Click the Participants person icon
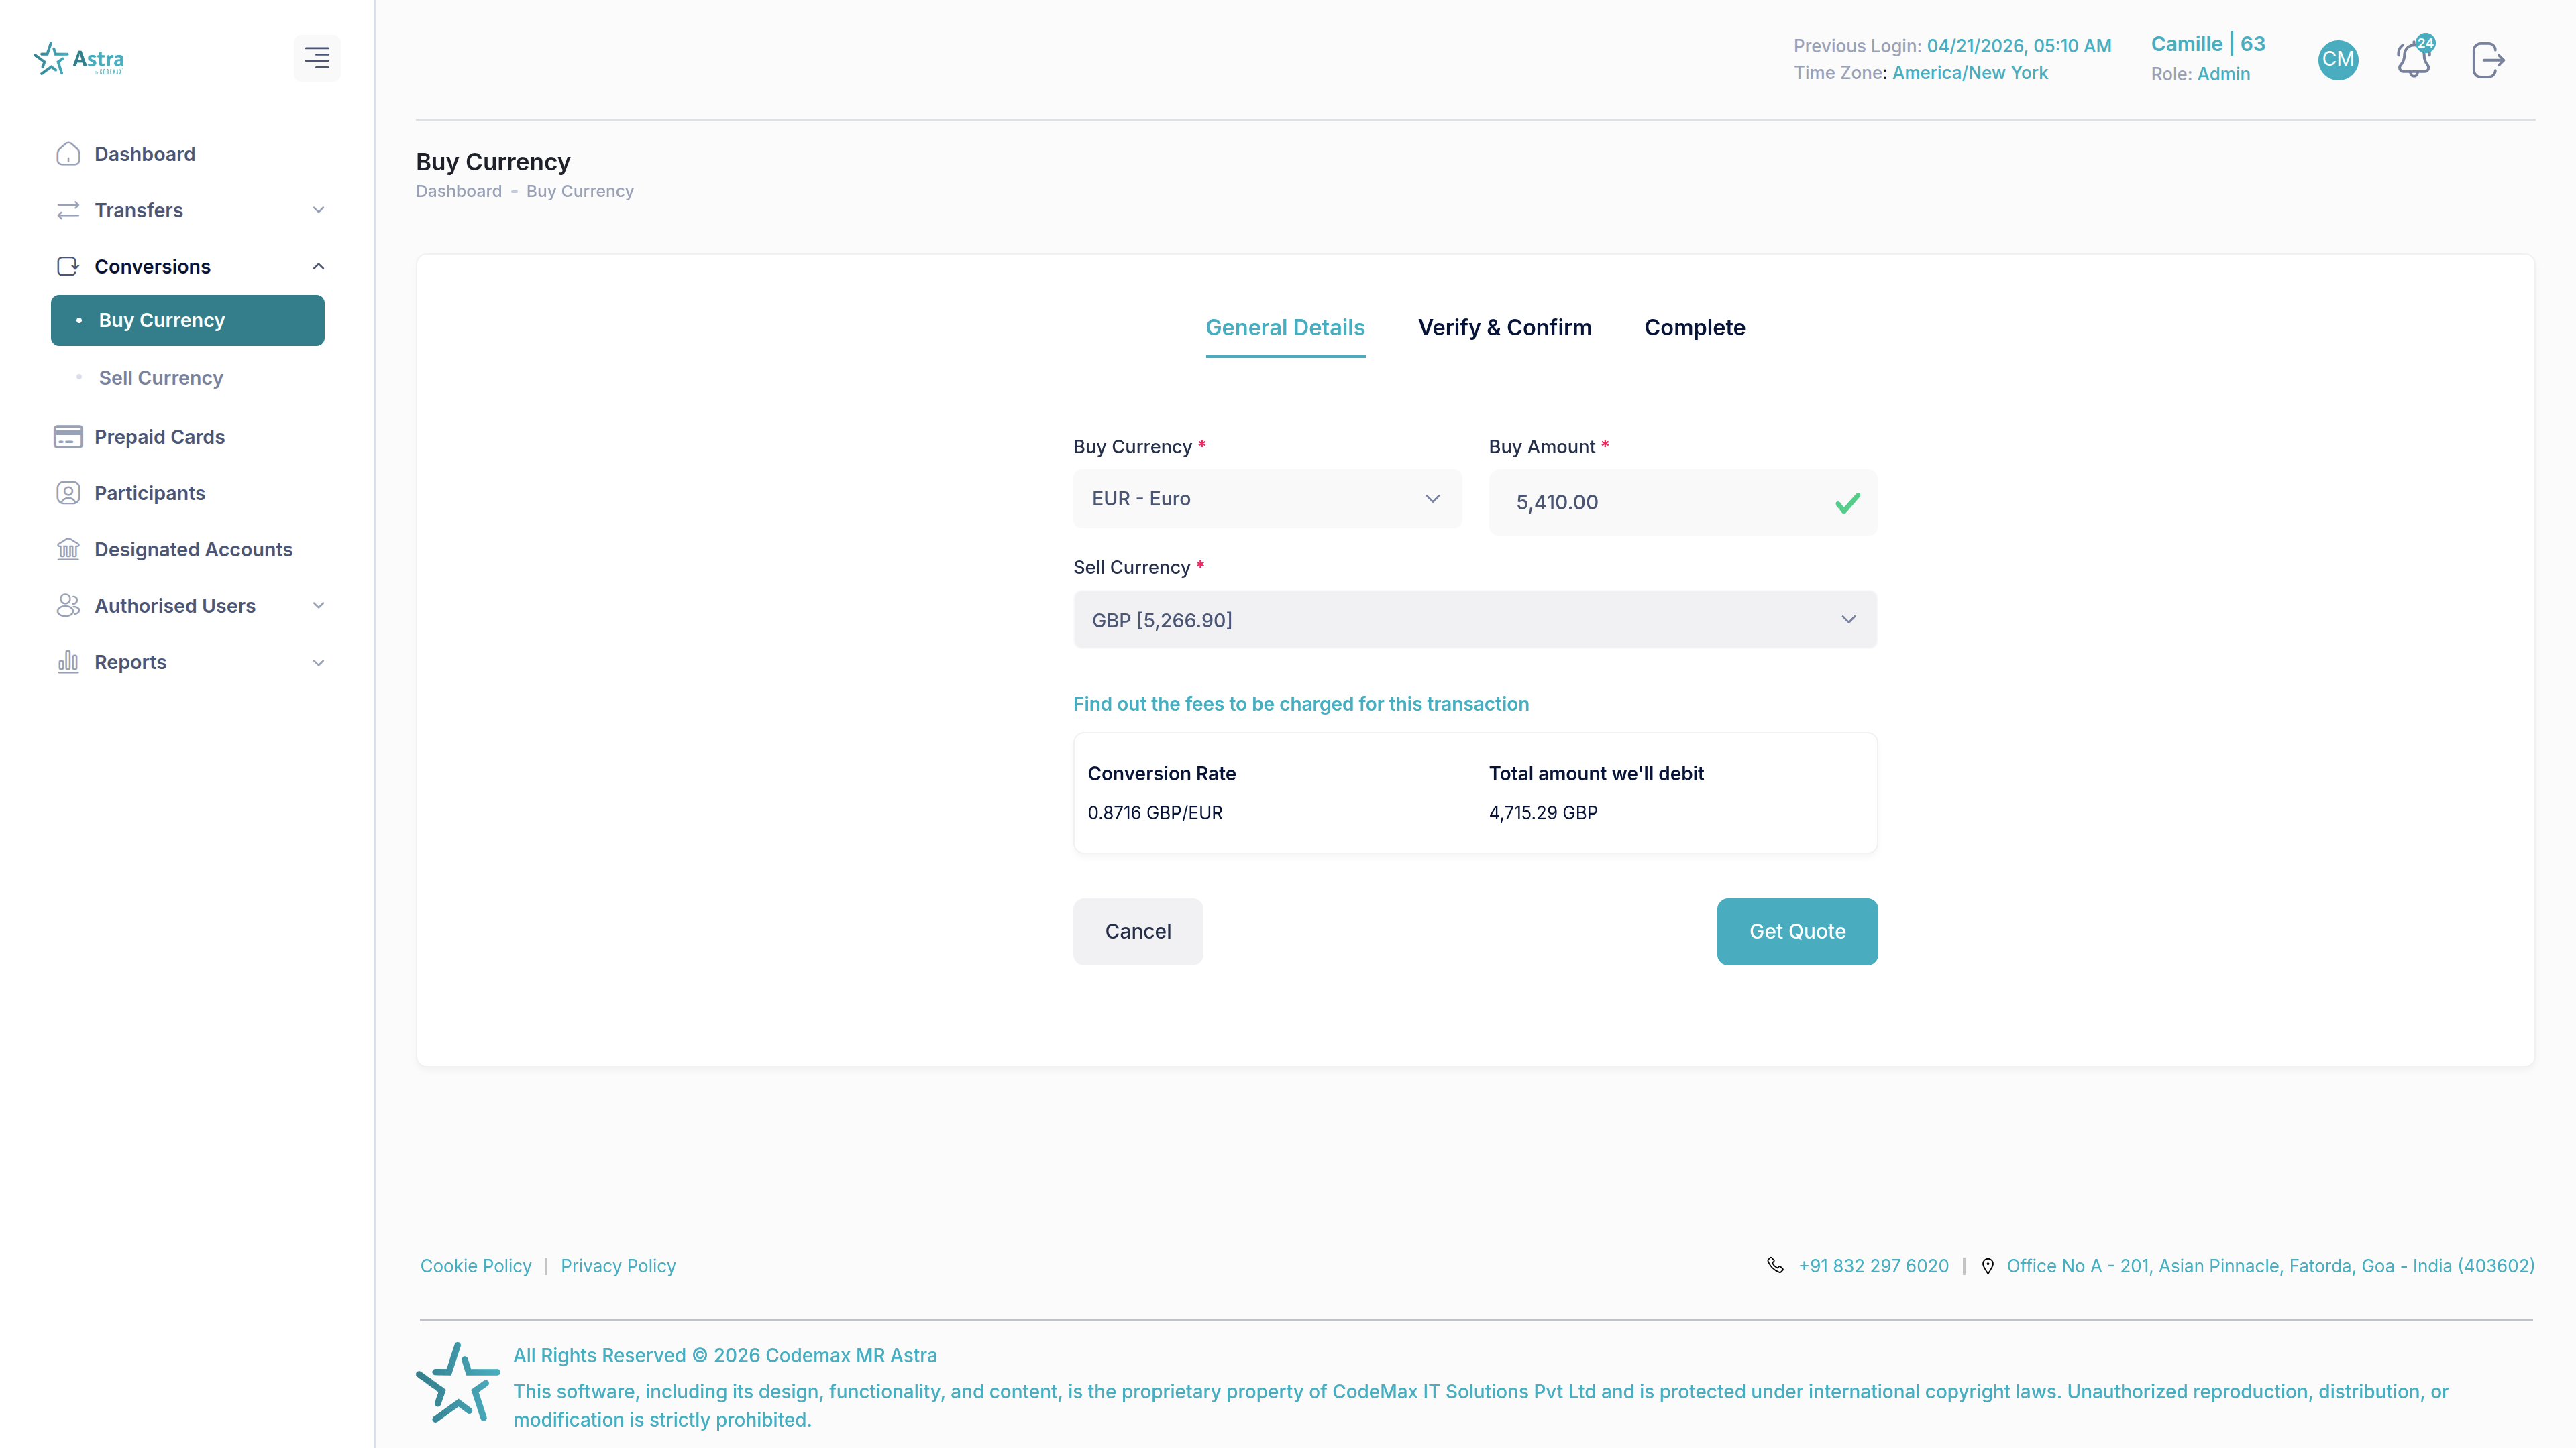The image size is (2576, 1448). pyautogui.click(x=68, y=493)
